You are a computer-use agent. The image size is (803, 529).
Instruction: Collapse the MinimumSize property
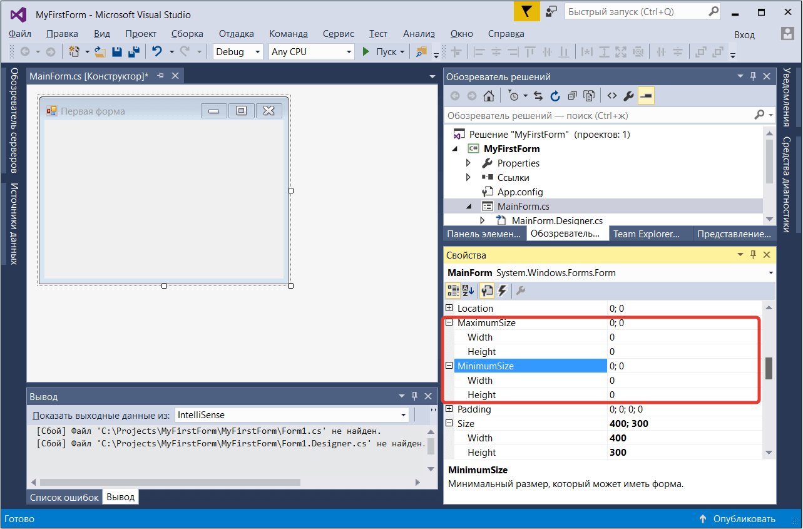(449, 366)
